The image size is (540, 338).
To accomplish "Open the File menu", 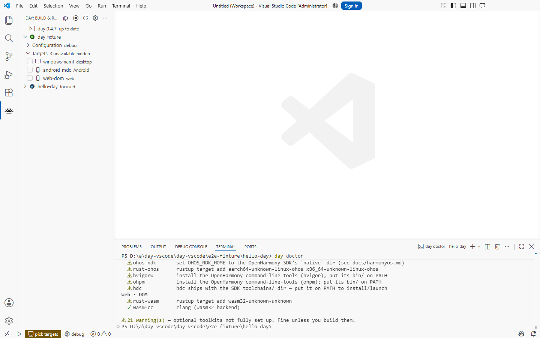I will click(20, 6).
